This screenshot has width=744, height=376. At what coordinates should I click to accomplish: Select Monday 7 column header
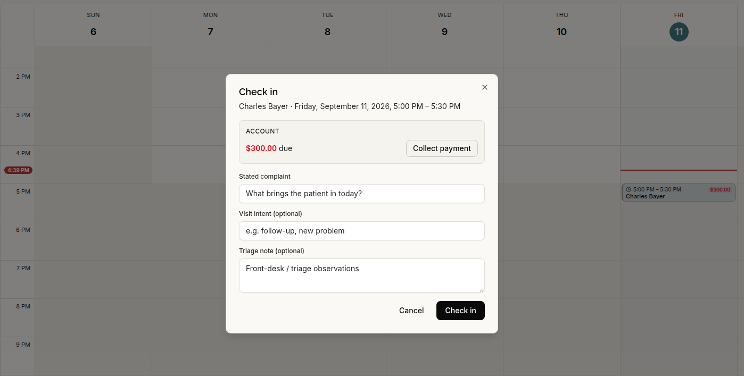tap(210, 25)
